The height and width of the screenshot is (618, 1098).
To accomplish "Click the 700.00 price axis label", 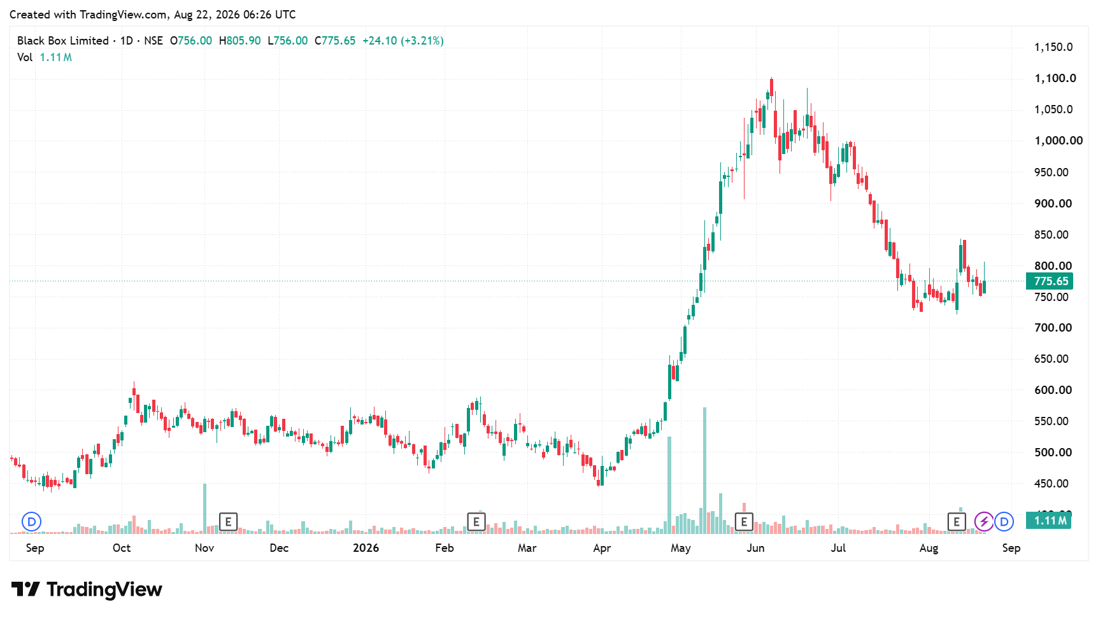I will point(1053,328).
